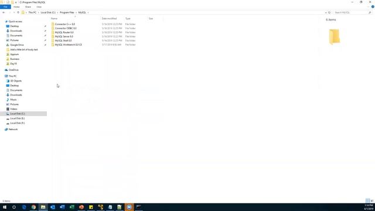Screen dimensions: 375x211
Task: Open PowerPoint from the taskbar
Action: (x=81, y=207)
